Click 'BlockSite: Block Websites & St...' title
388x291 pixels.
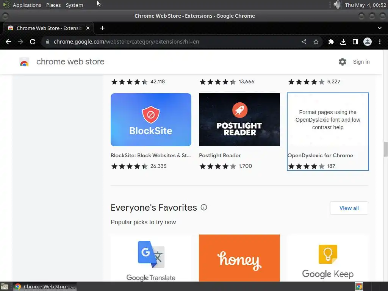151,155
